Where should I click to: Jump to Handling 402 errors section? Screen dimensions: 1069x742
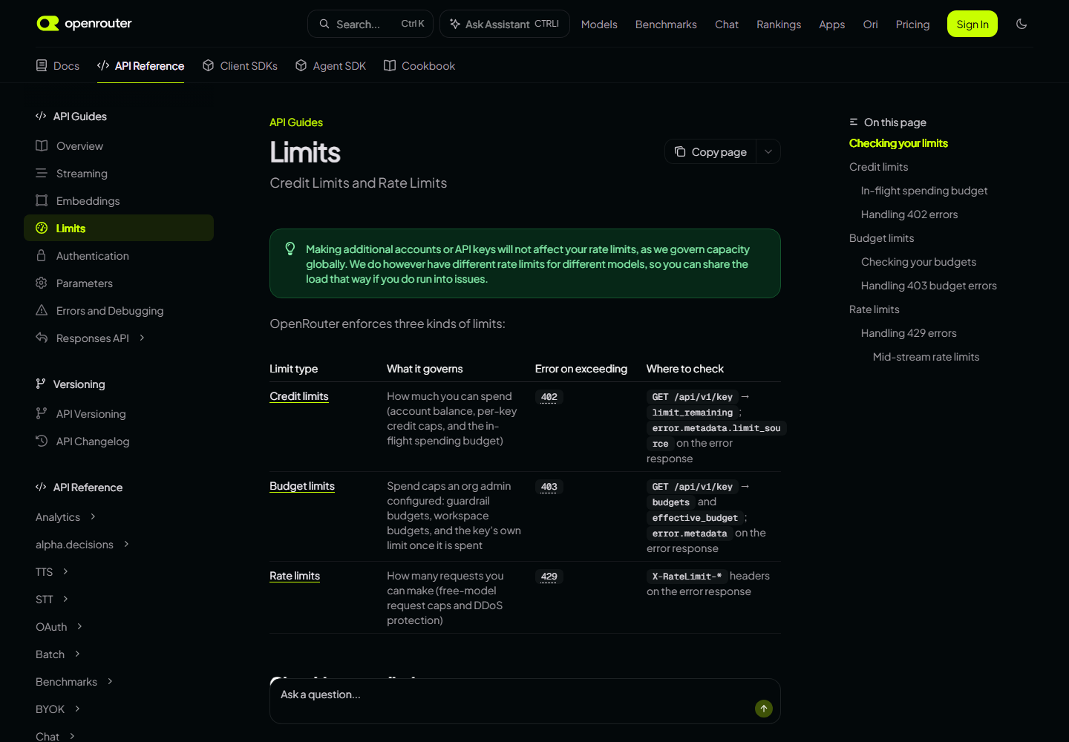(x=909, y=214)
